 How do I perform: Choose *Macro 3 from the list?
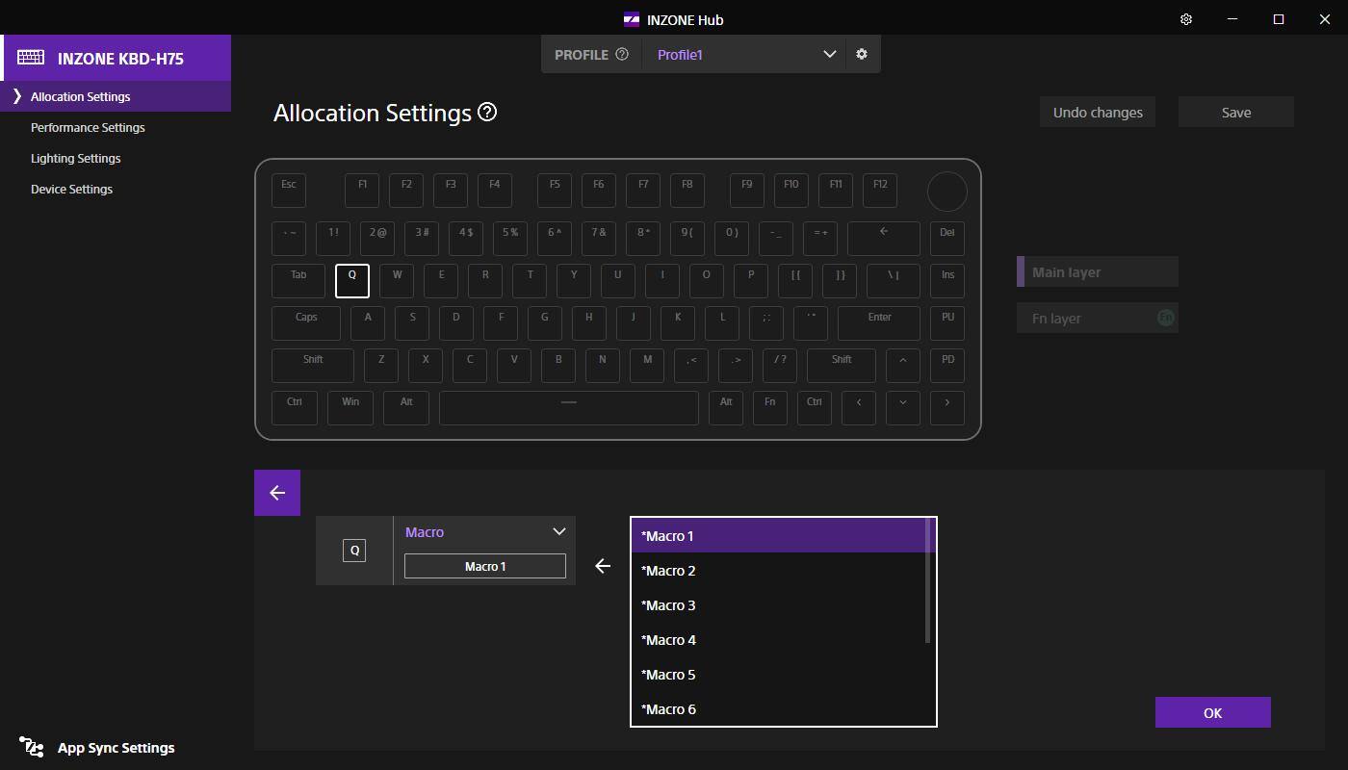coord(668,605)
